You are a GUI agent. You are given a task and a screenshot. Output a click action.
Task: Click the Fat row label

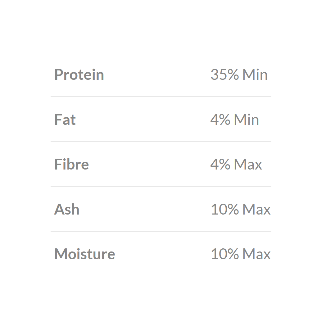click(x=65, y=120)
